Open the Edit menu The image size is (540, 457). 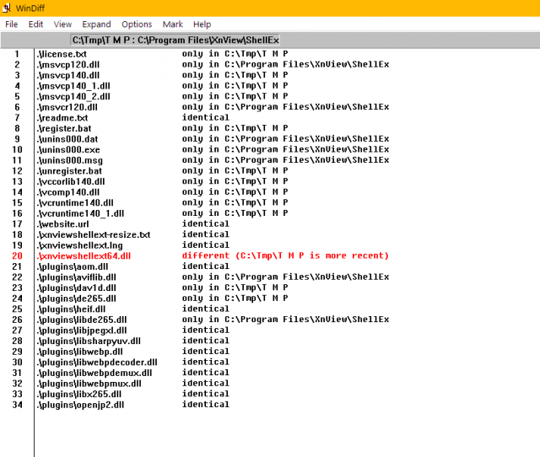tap(35, 24)
